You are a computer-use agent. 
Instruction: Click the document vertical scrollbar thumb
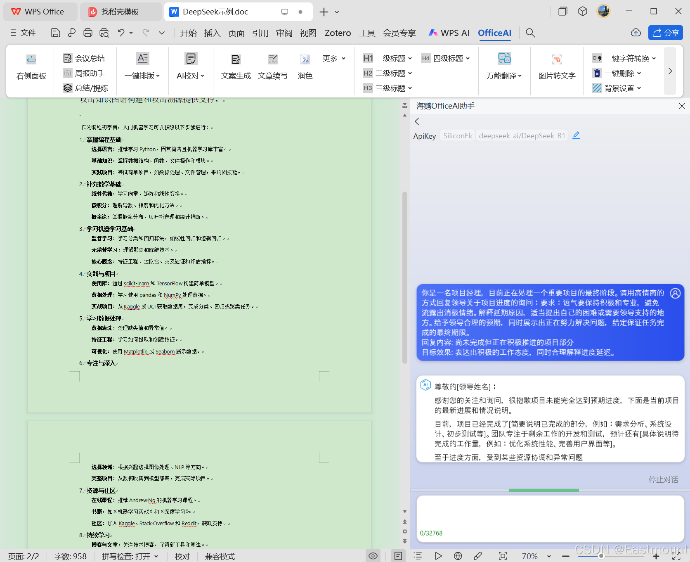(405, 277)
